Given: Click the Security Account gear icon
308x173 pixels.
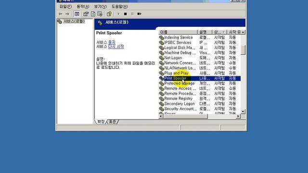Looking at the screenshot, I should pos(162,109).
